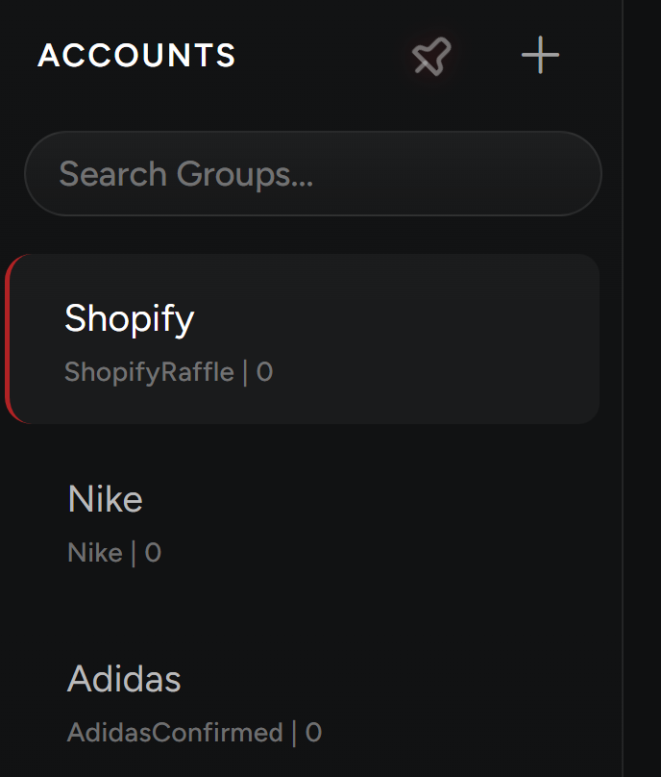Click the red active indicator on Shopify card
Image resolution: width=661 pixels, height=777 pixels.
(x=8, y=338)
